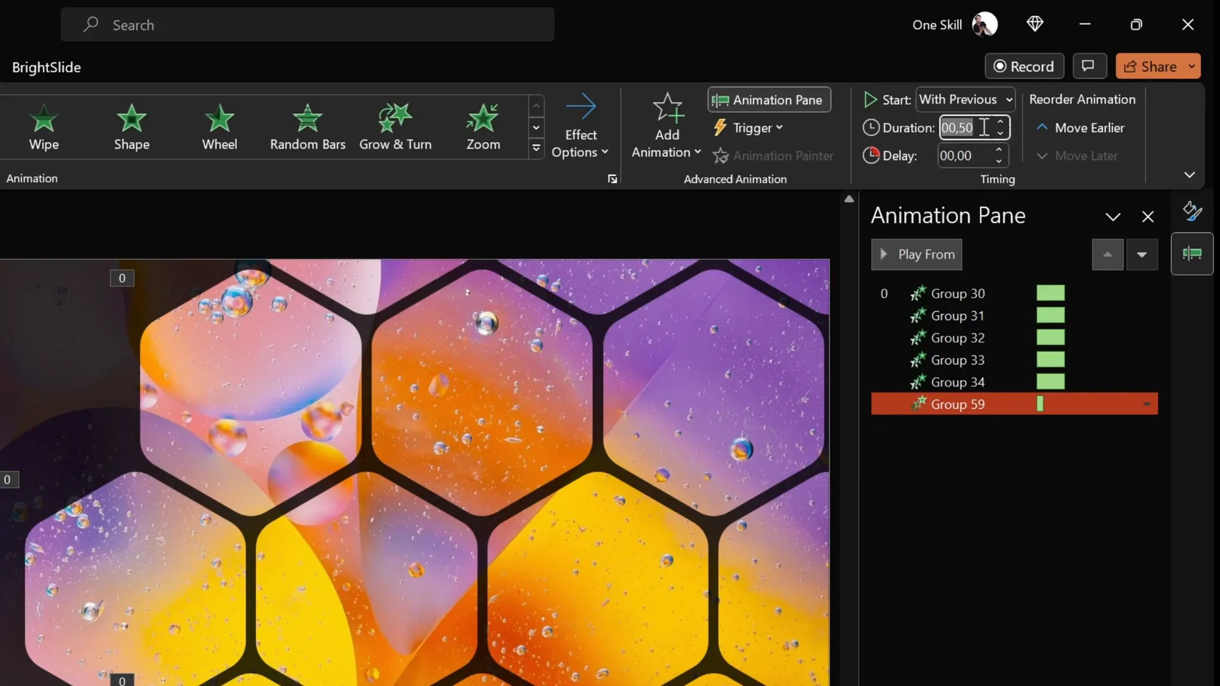Image resolution: width=1220 pixels, height=686 pixels.
Task: Click the Effect Options arrow icon
Action: pyautogui.click(x=581, y=107)
